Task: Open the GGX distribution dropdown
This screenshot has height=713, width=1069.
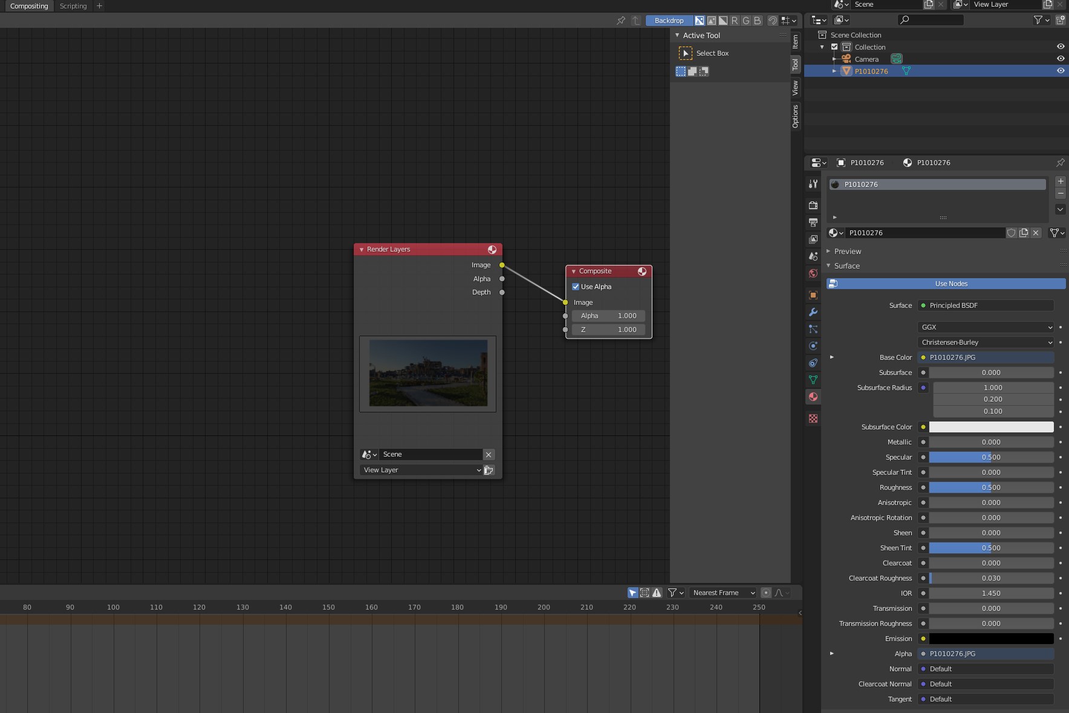Action: coord(986,327)
